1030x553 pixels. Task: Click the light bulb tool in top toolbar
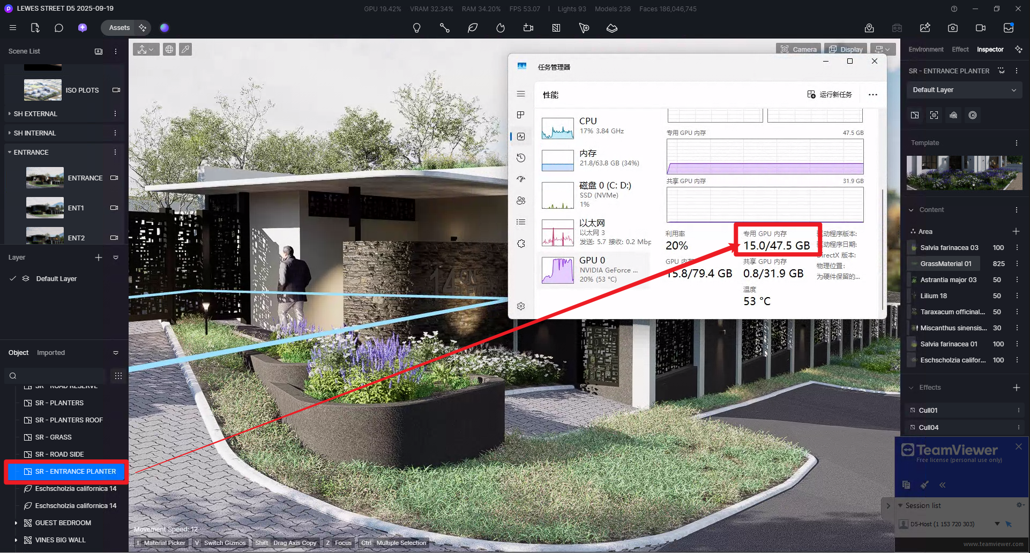click(416, 28)
